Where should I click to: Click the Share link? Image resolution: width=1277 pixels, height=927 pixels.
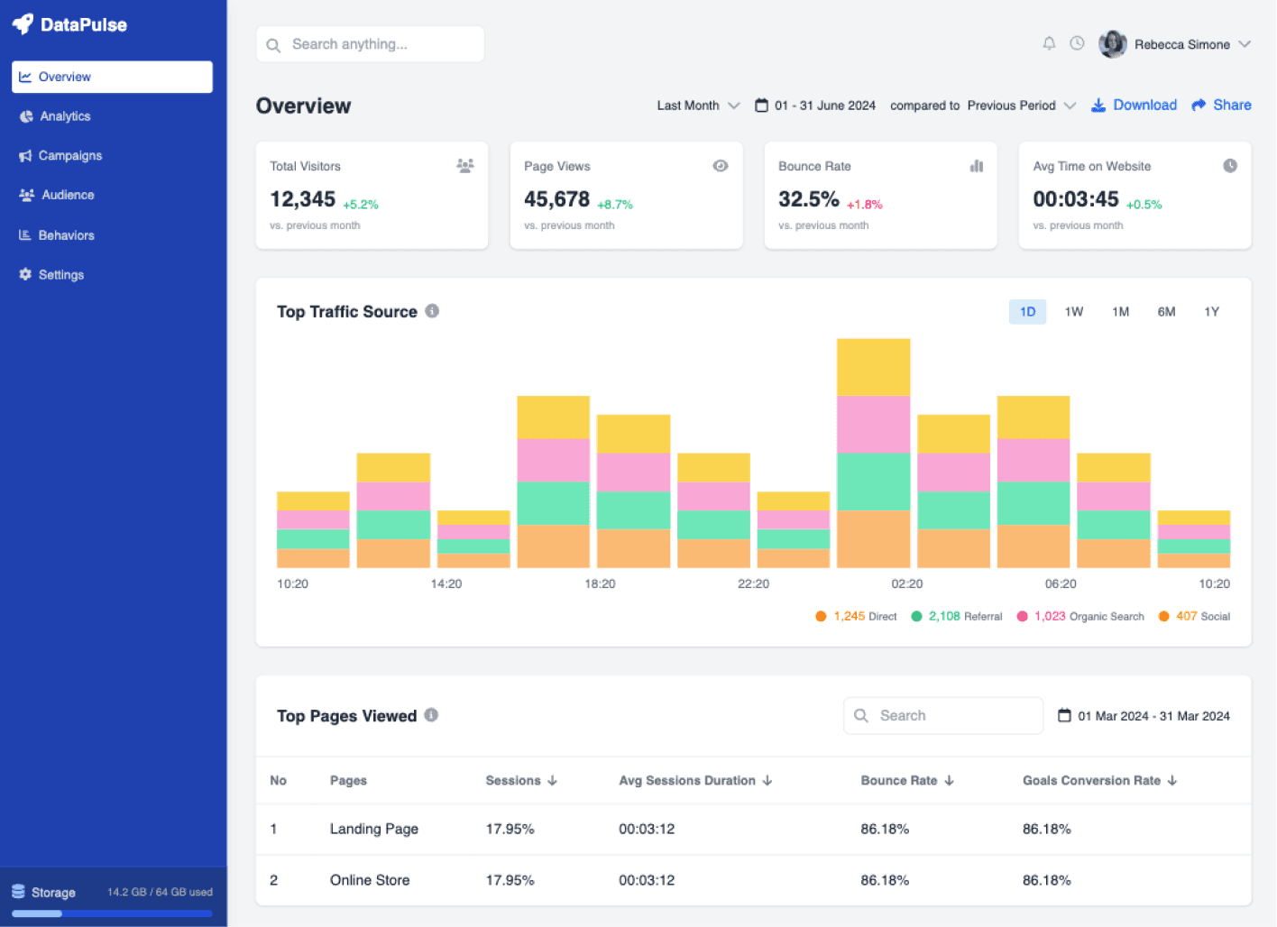pyautogui.click(x=1221, y=106)
